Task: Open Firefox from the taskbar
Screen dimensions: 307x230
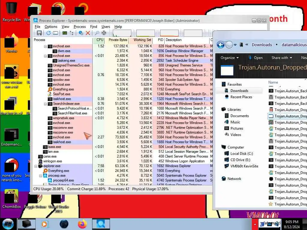Action: (82, 224)
